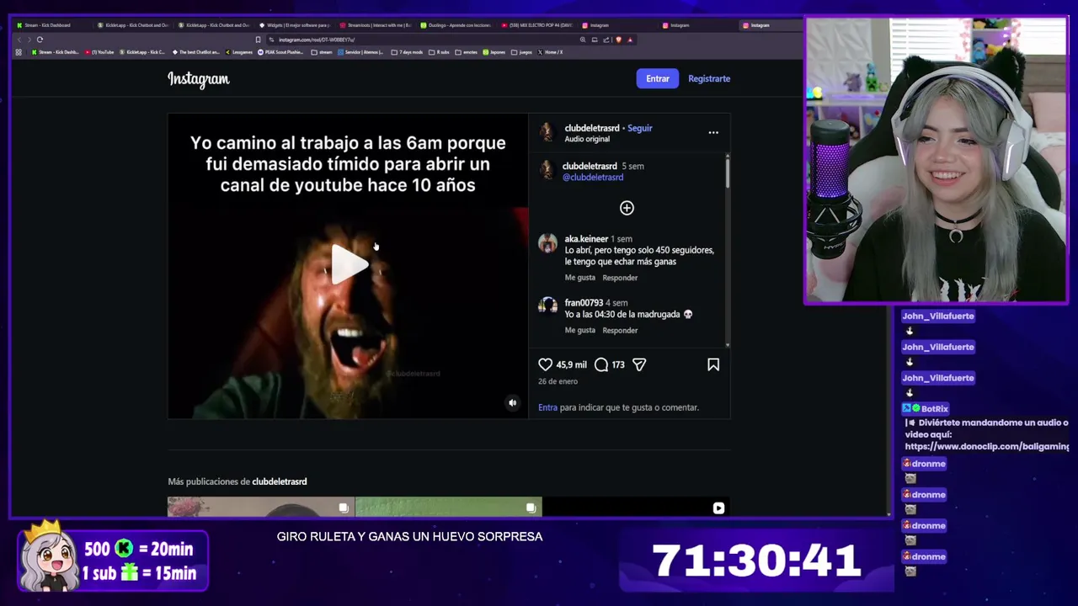The height and width of the screenshot is (606, 1078).
Task: Open the third reel thumbnail with play icon
Action: [637, 507]
